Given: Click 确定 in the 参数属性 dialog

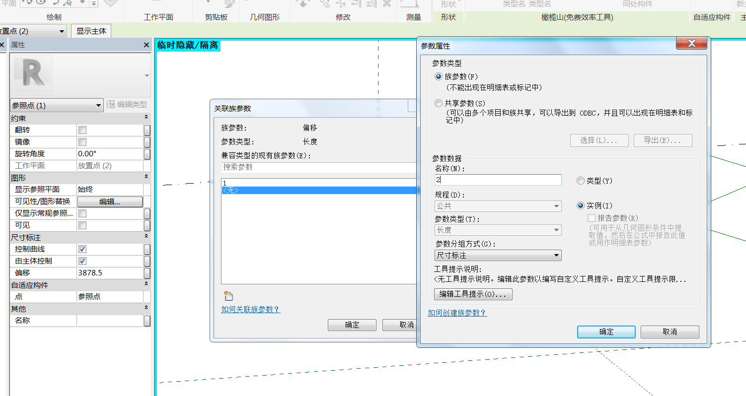Looking at the screenshot, I should click(x=606, y=332).
